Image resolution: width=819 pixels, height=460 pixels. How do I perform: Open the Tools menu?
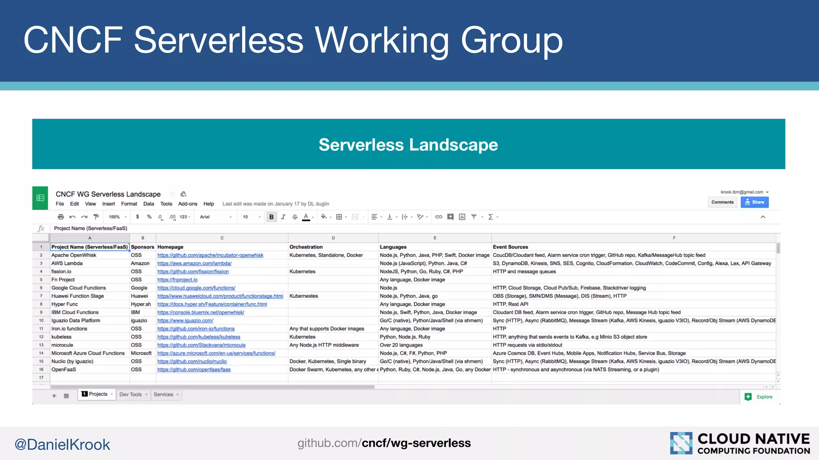(166, 204)
